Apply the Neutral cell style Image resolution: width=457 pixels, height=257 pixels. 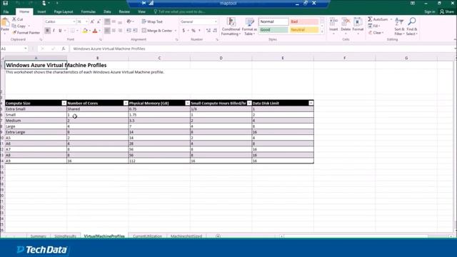(x=304, y=30)
